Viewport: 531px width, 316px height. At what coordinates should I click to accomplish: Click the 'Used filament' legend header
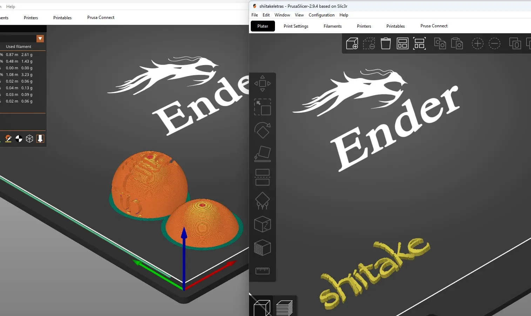(x=19, y=47)
